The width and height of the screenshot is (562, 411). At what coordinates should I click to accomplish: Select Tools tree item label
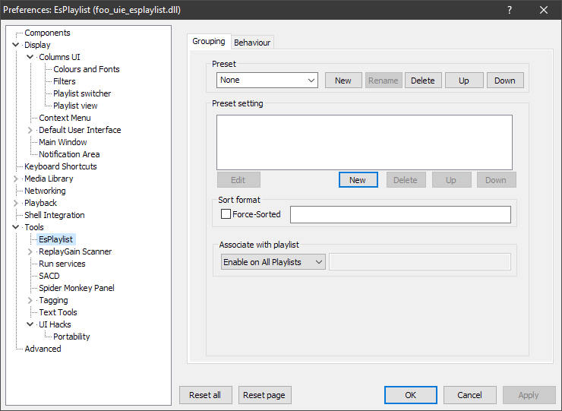[34, 227]
